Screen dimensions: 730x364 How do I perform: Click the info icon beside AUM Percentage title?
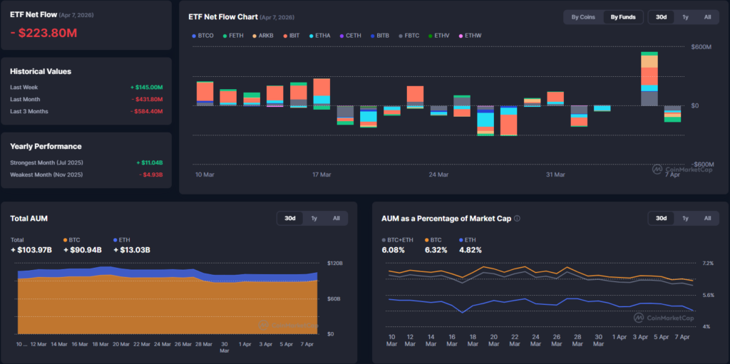pos(517,219)
